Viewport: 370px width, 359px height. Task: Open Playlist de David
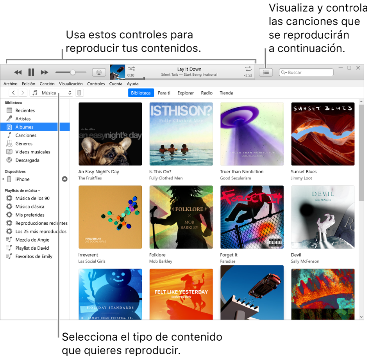click(35, 248)
